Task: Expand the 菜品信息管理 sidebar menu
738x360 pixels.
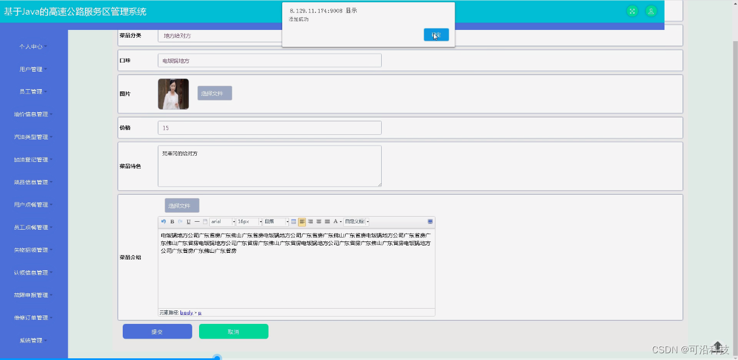Action: coord(32,182)
